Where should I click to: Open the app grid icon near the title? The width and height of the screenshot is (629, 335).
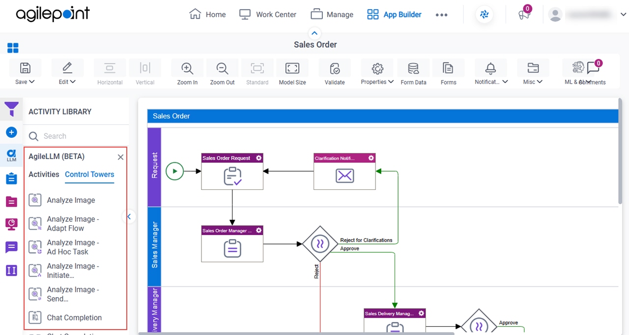coord(13,48)
